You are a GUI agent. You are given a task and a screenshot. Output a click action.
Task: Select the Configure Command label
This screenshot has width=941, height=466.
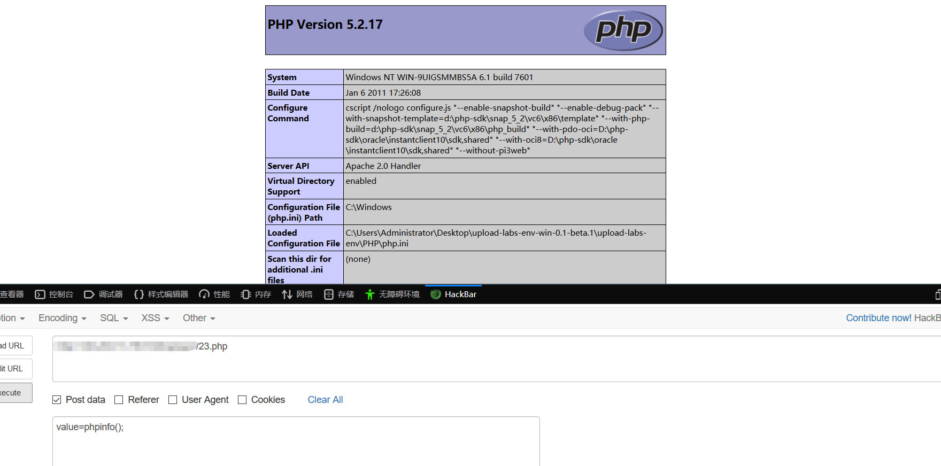pyautogui.click(x=288, y=113)
